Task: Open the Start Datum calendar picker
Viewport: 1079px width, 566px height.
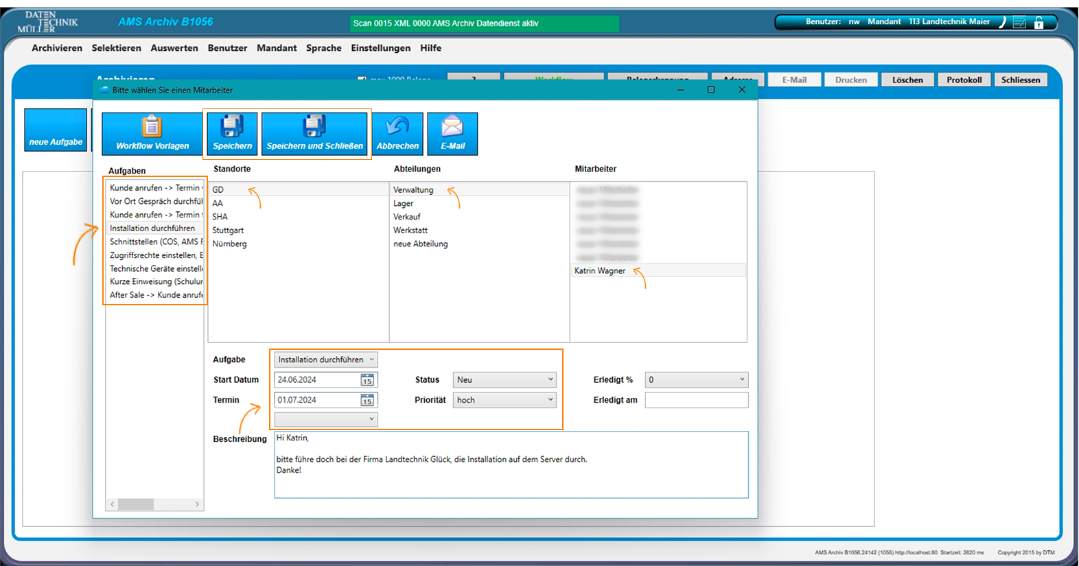Action: tap(367, 380)
